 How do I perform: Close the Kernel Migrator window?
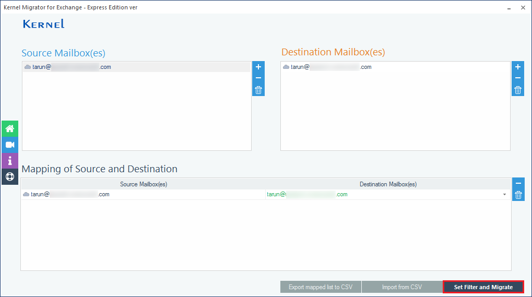pyautogui.click(x=523, y=7)
